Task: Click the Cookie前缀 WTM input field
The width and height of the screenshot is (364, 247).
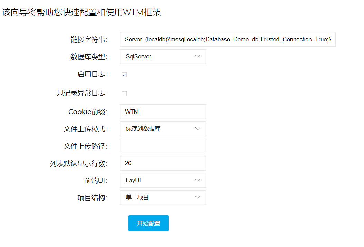Action: 163,111
